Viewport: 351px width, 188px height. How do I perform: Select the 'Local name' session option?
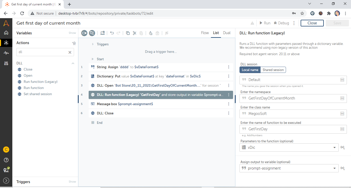click(x=250, y=70)
